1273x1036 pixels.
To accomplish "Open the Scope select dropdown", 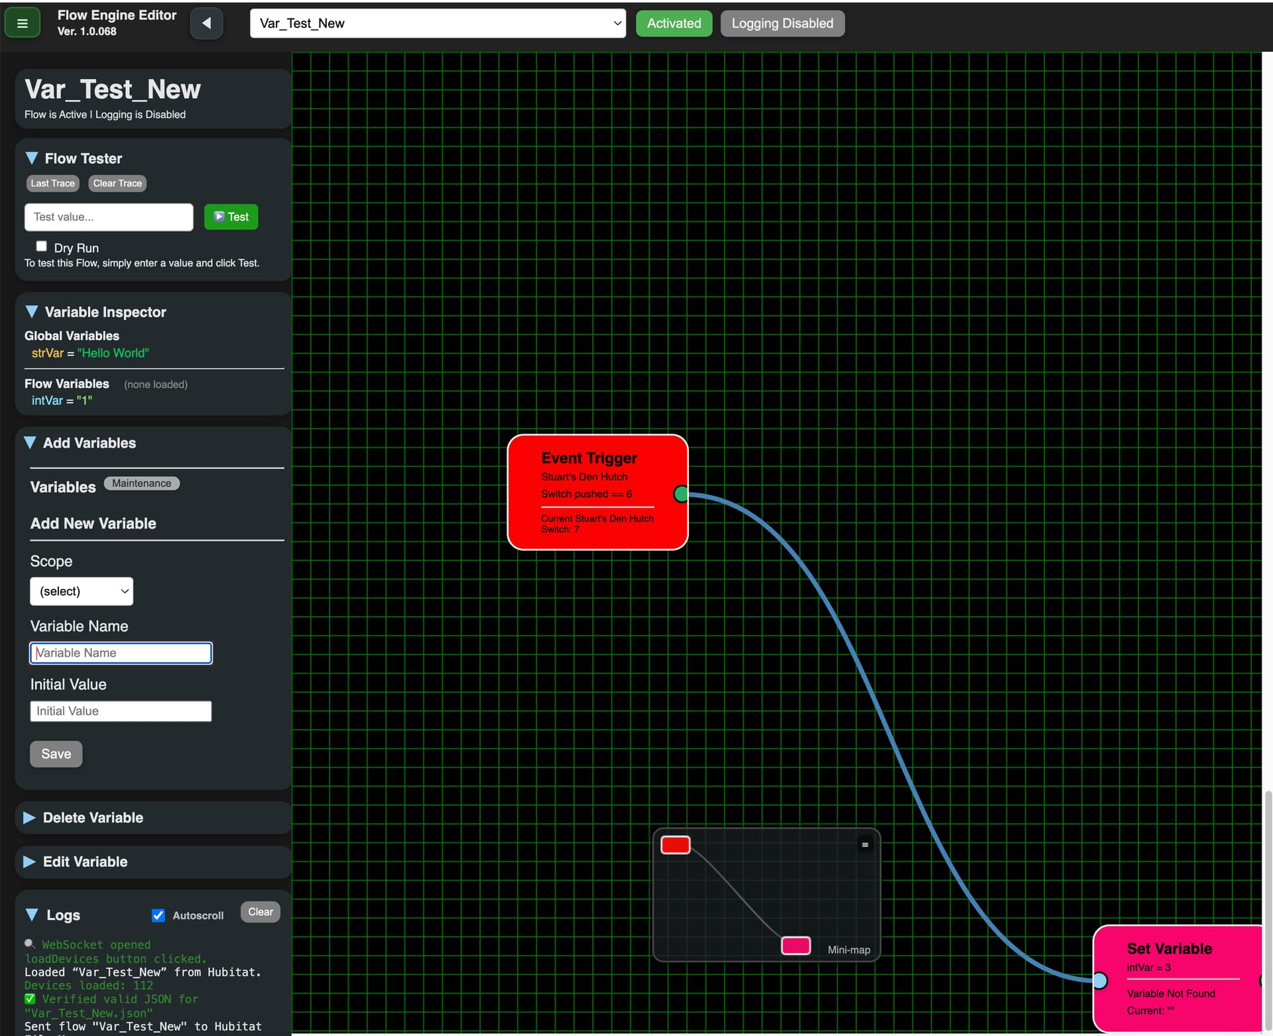I will click(x=82, y=591).
